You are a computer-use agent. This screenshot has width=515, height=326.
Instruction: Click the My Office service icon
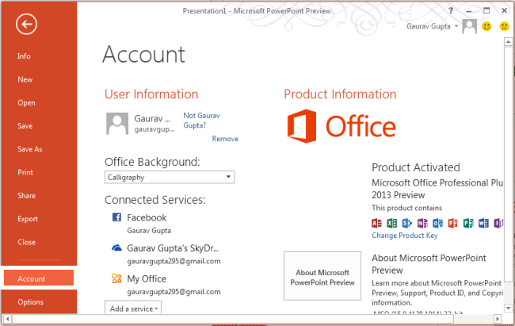coord(116,278)
